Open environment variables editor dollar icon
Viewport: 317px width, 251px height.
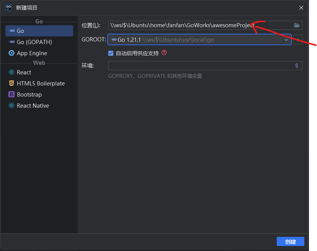tap(297, 66)
